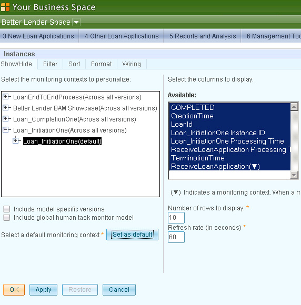Screen dimensions: 301x305
Task: Select Loan_InitiationOne Processing Time column
Action: click(230, 141)
